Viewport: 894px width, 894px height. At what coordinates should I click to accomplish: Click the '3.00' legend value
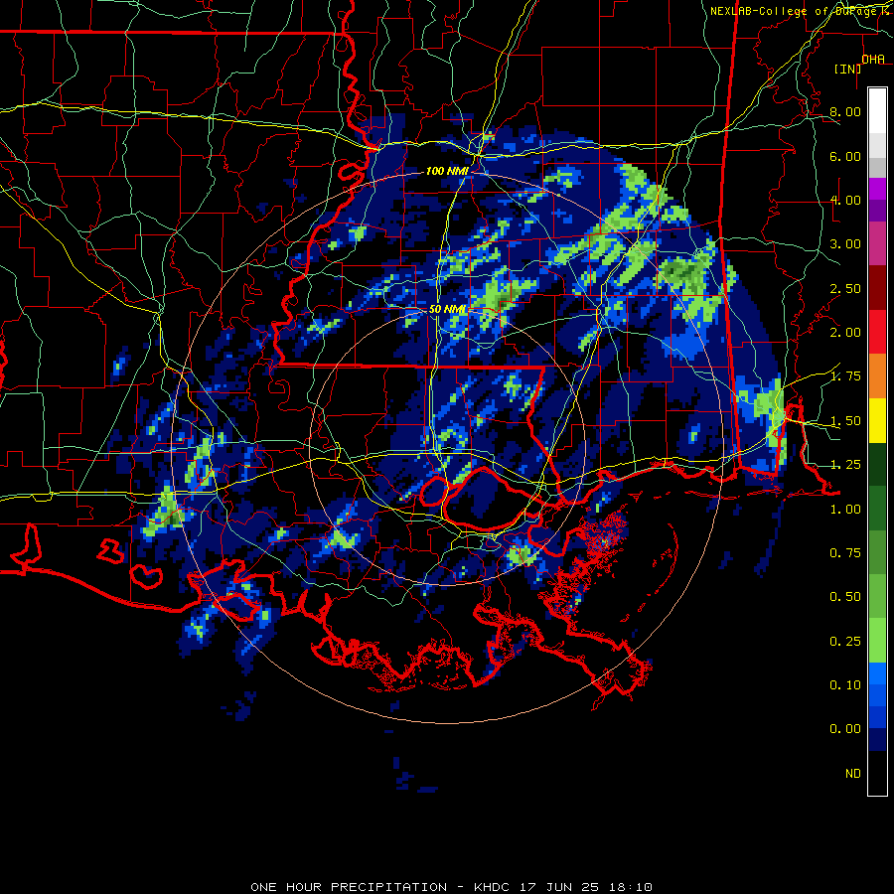tap(845, 244)
